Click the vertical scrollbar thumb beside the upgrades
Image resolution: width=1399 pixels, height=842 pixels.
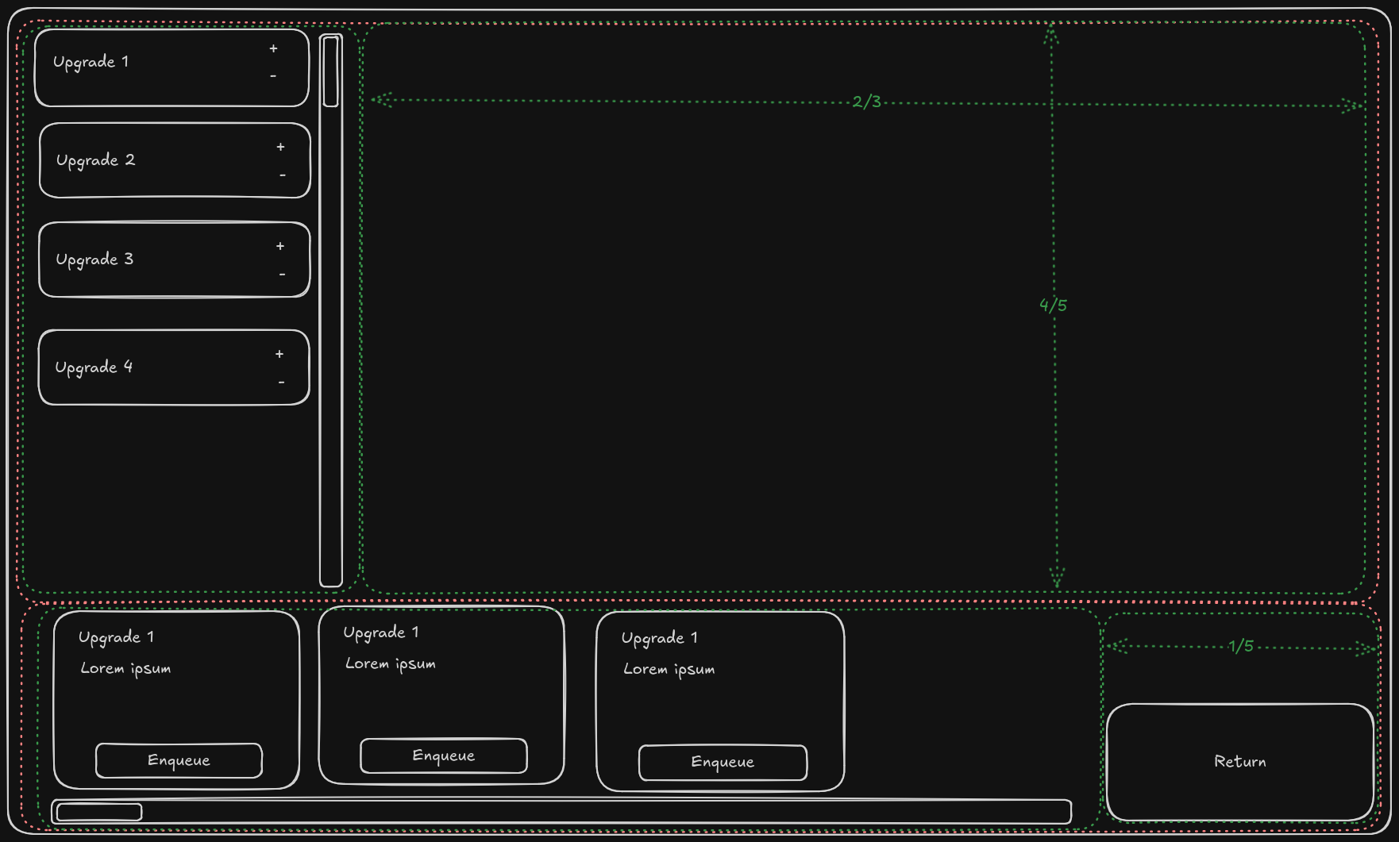point(329,71)
